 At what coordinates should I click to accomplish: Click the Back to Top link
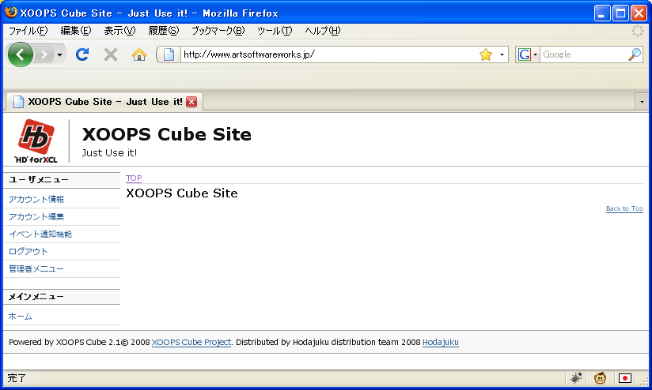pos(624,208)
